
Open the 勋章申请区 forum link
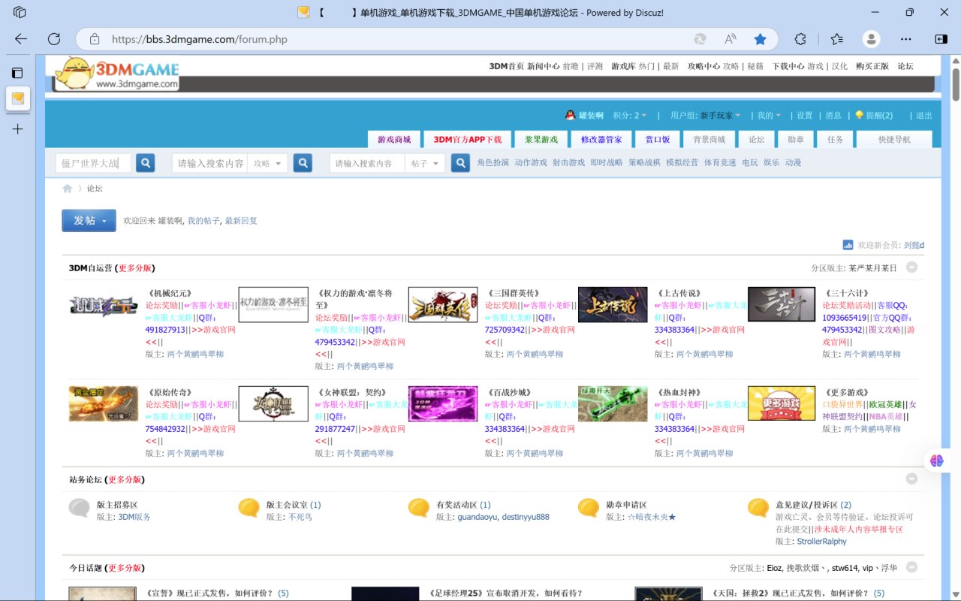click(626, 505)
